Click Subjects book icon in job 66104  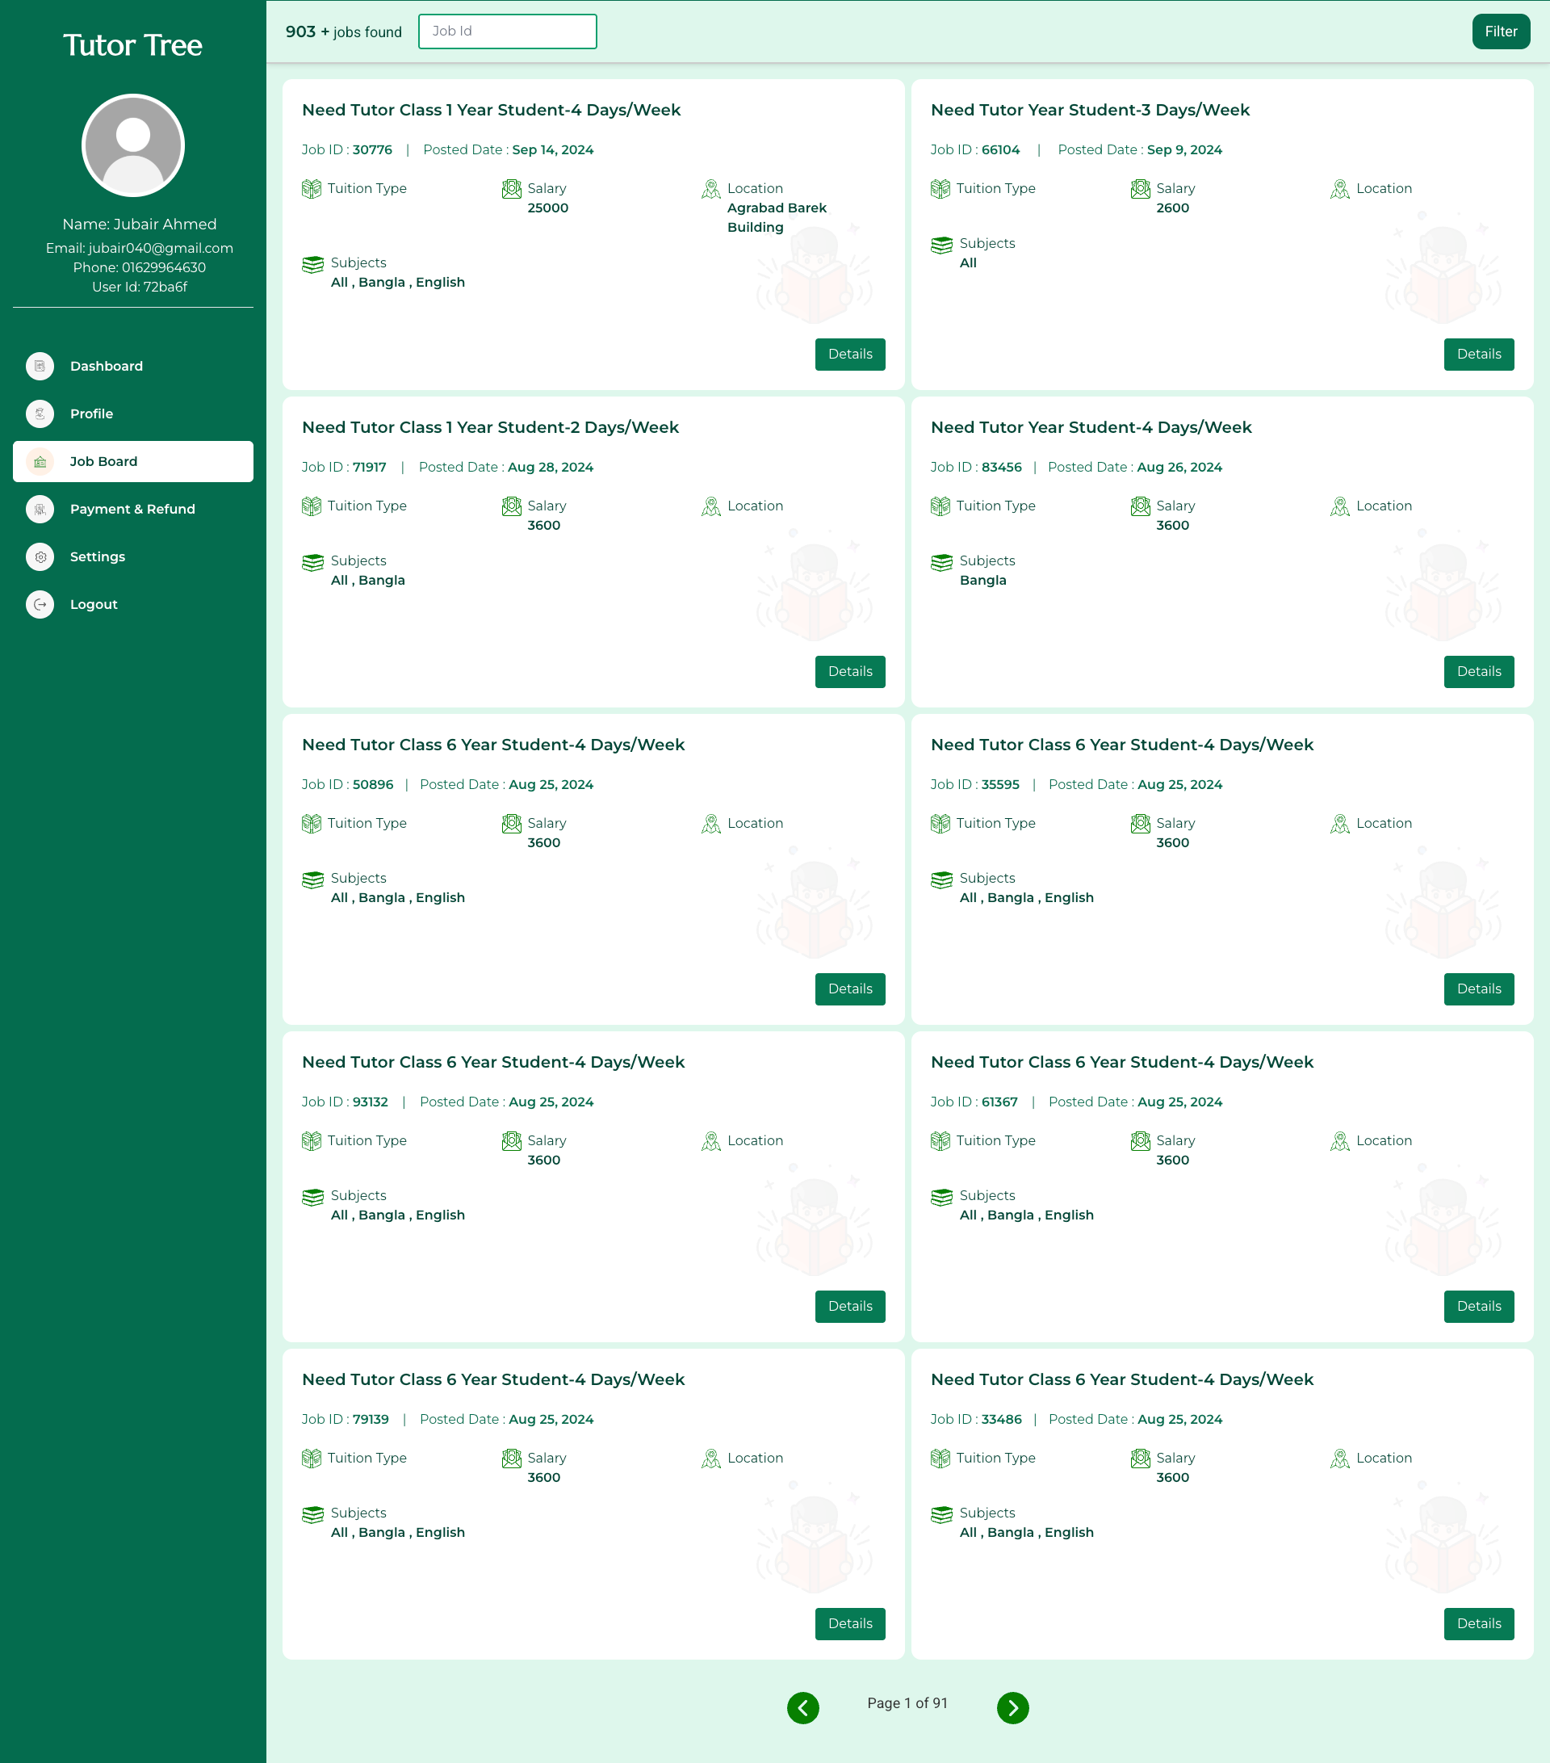point(941,245)
